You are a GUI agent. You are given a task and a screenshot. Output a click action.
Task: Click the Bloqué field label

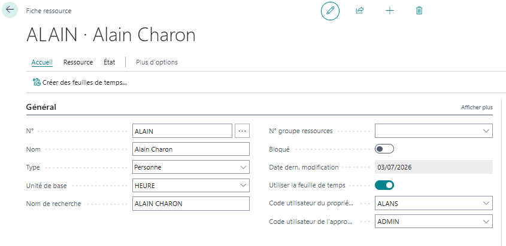[280, 149]
